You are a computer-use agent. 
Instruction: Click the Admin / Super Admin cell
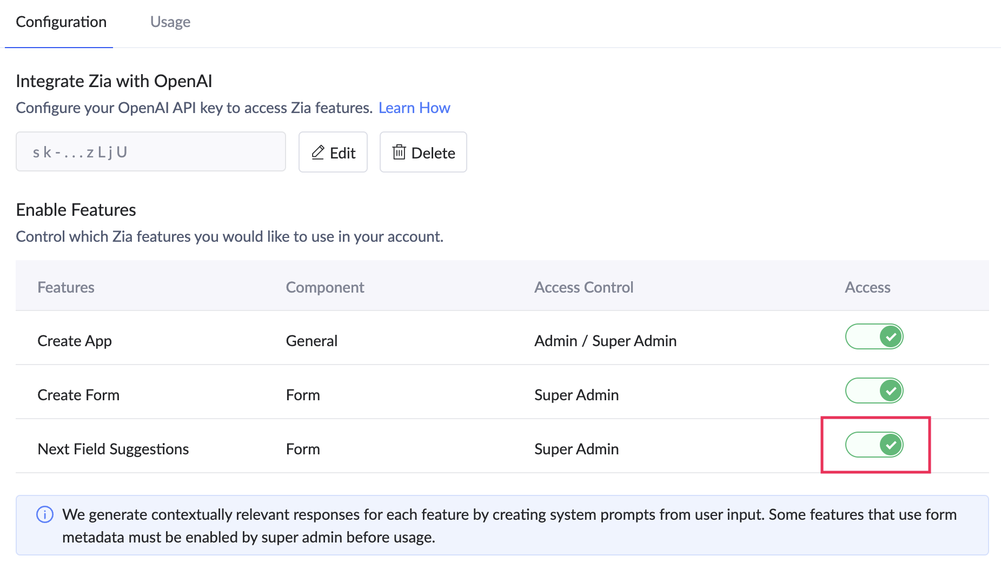click(x=605, y=341)
